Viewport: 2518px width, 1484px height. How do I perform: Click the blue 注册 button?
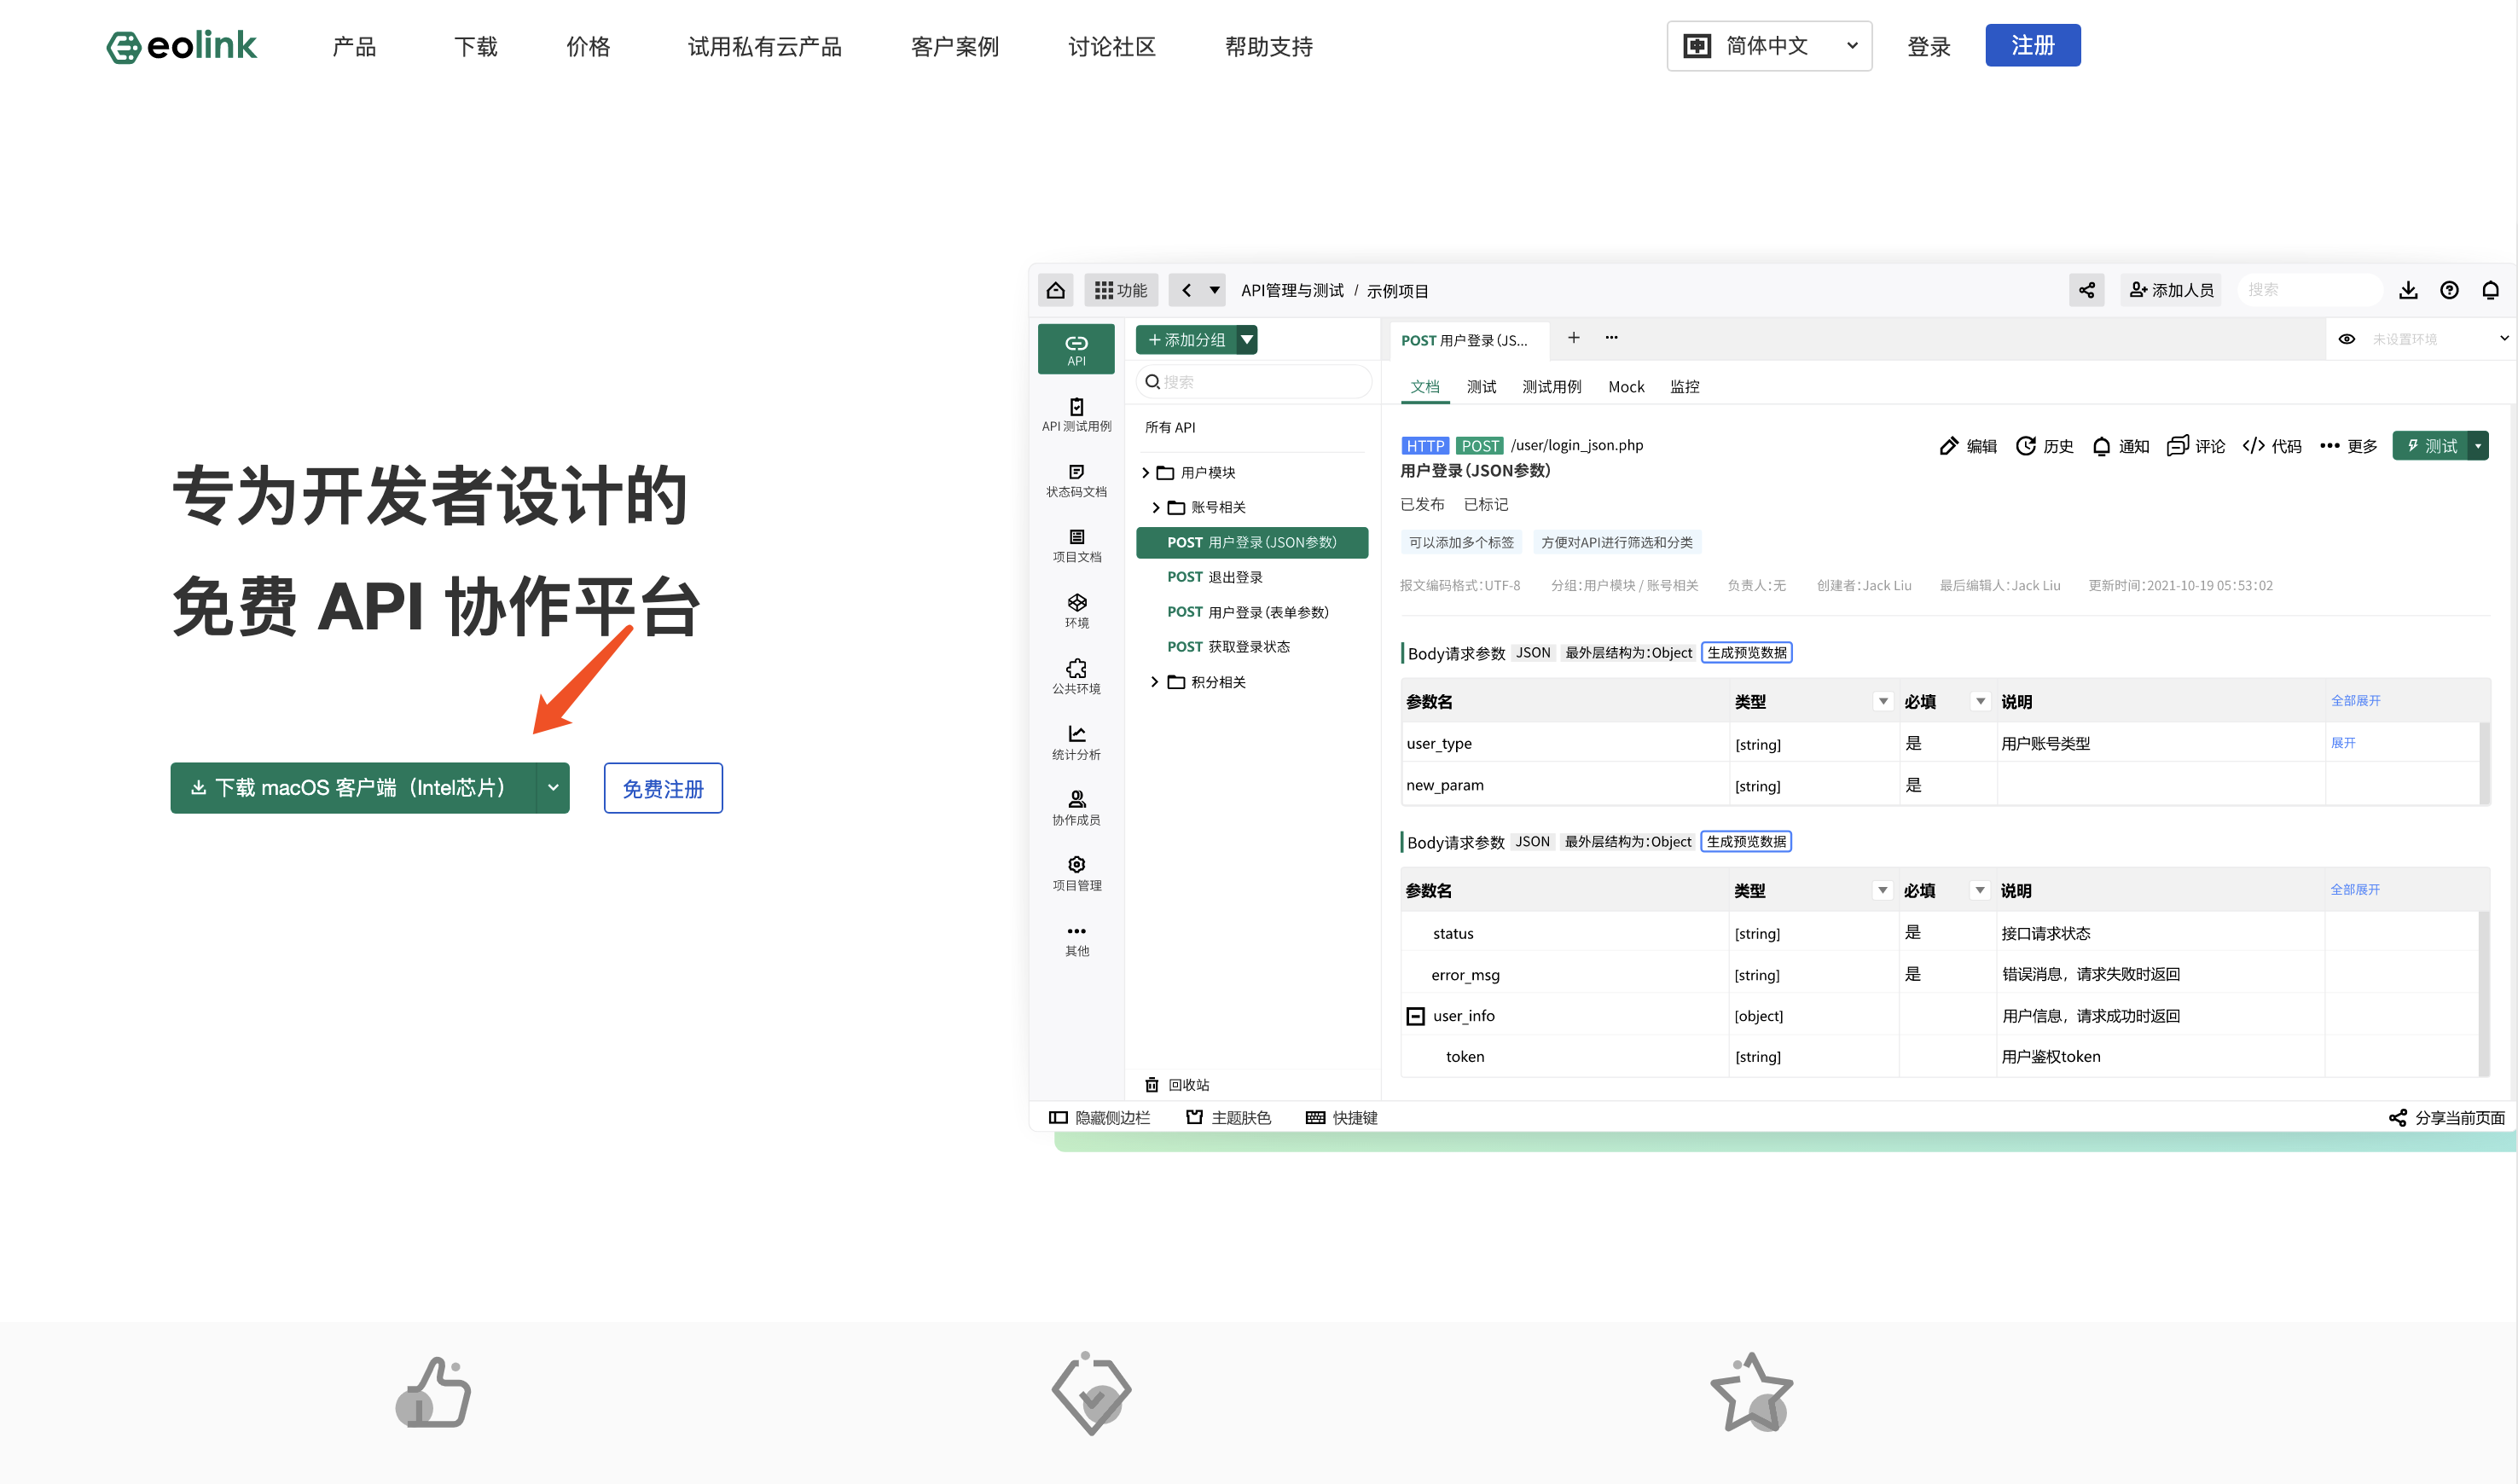click(2031, 46)
